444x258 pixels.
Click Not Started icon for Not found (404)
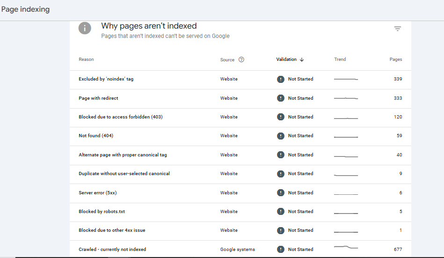coord(281,136)
